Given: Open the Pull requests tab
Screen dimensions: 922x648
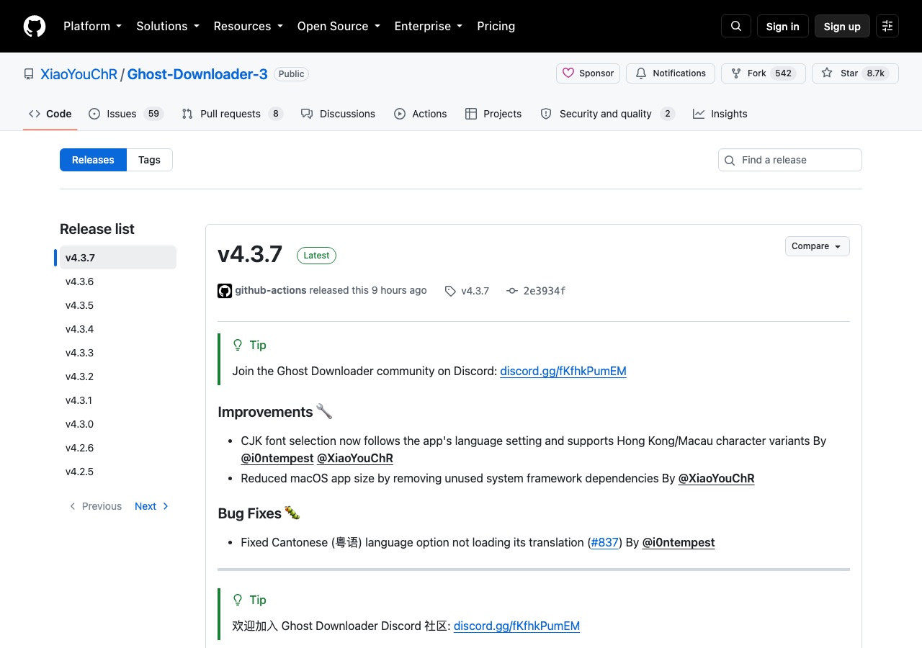Looking at the screenshot, I should pos(233,114).
